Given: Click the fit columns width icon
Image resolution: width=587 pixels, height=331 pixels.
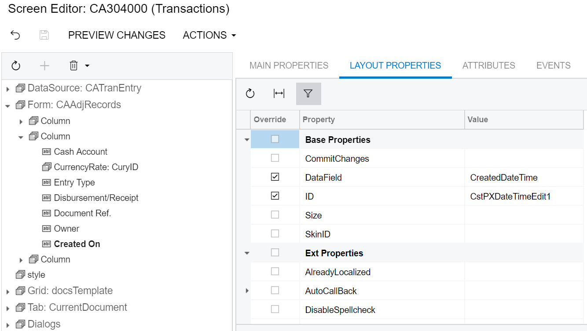Looking at the screenshot, I should (279, 94).
